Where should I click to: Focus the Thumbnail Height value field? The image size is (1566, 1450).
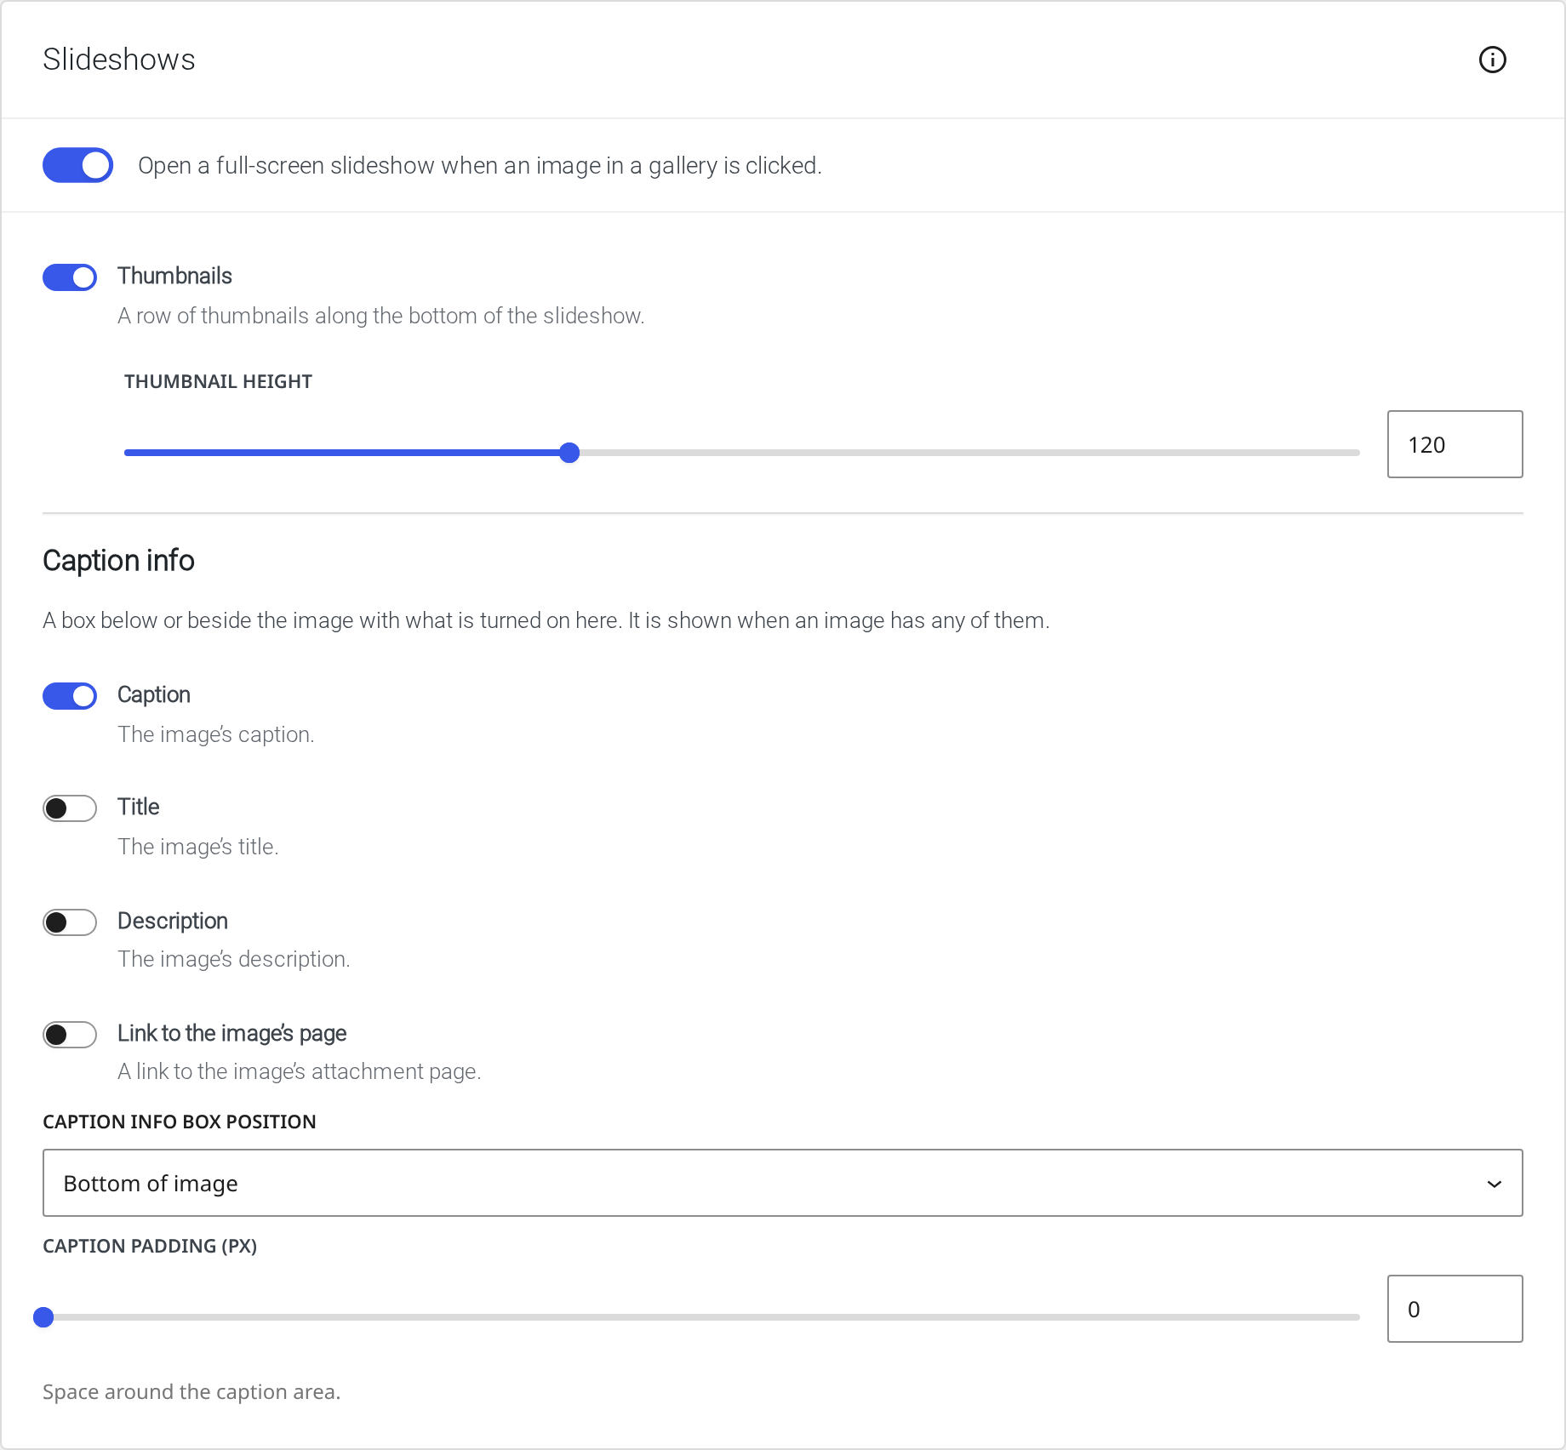click(x=1455, y=444)
